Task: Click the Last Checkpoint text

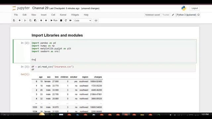Action: 64,8
